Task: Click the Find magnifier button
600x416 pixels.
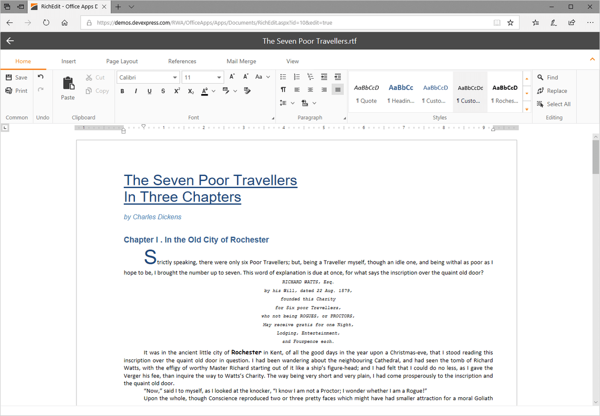Action: pos(547,78)
